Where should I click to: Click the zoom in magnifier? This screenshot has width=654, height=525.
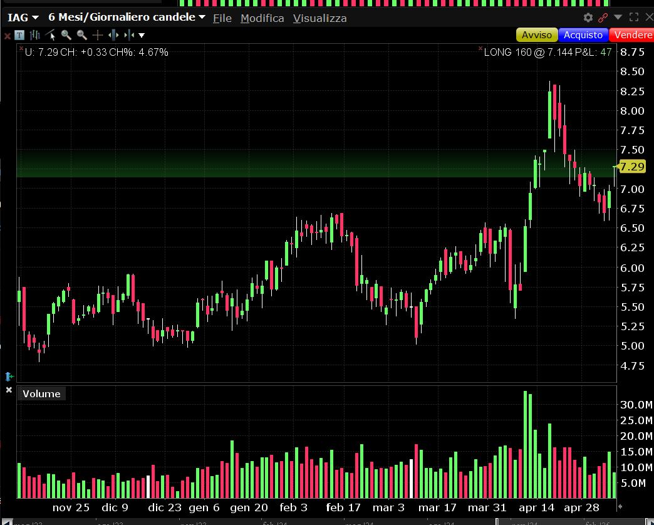pos(66,35)
